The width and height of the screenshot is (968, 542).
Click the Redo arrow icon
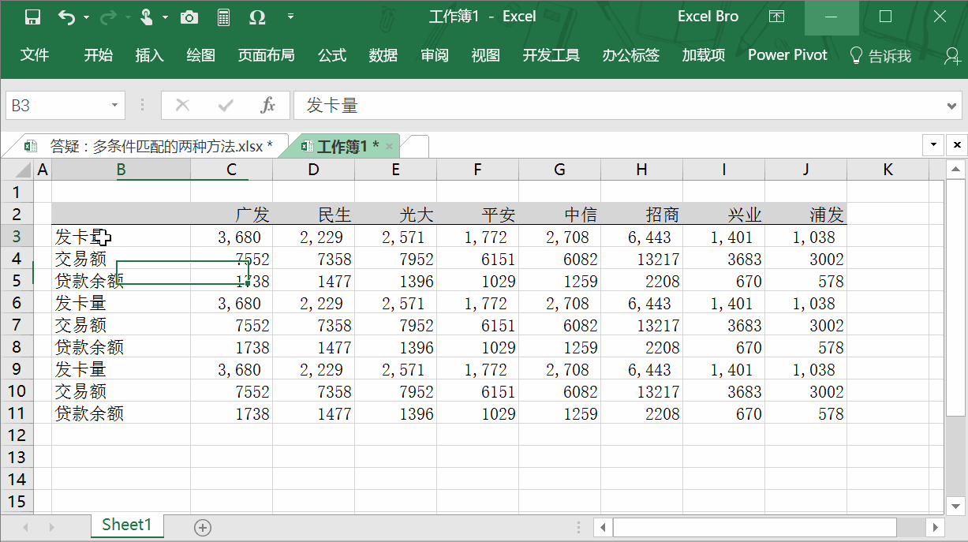108,17
